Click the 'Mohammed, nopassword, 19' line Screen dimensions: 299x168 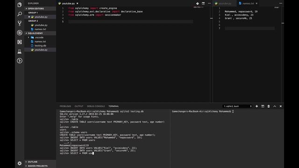[x=241, y=12]
